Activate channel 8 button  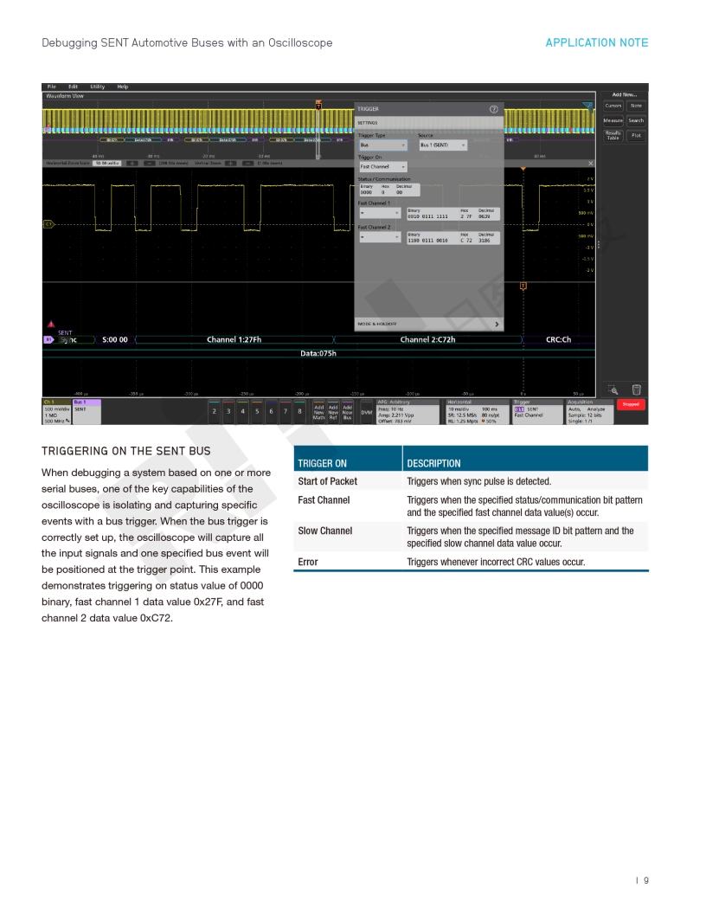299,411
